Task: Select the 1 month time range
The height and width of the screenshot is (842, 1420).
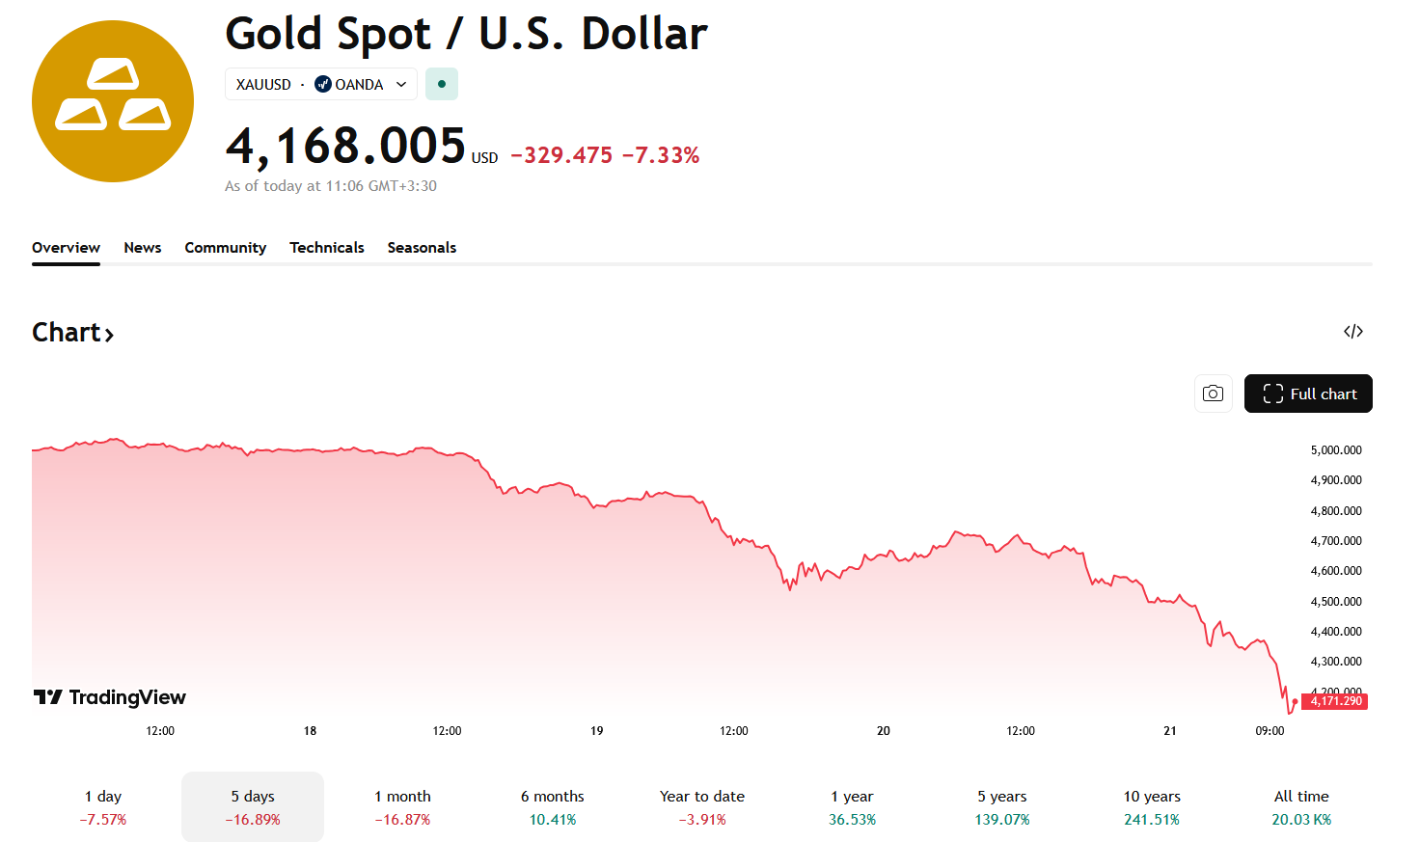Action: click(402, 807)
